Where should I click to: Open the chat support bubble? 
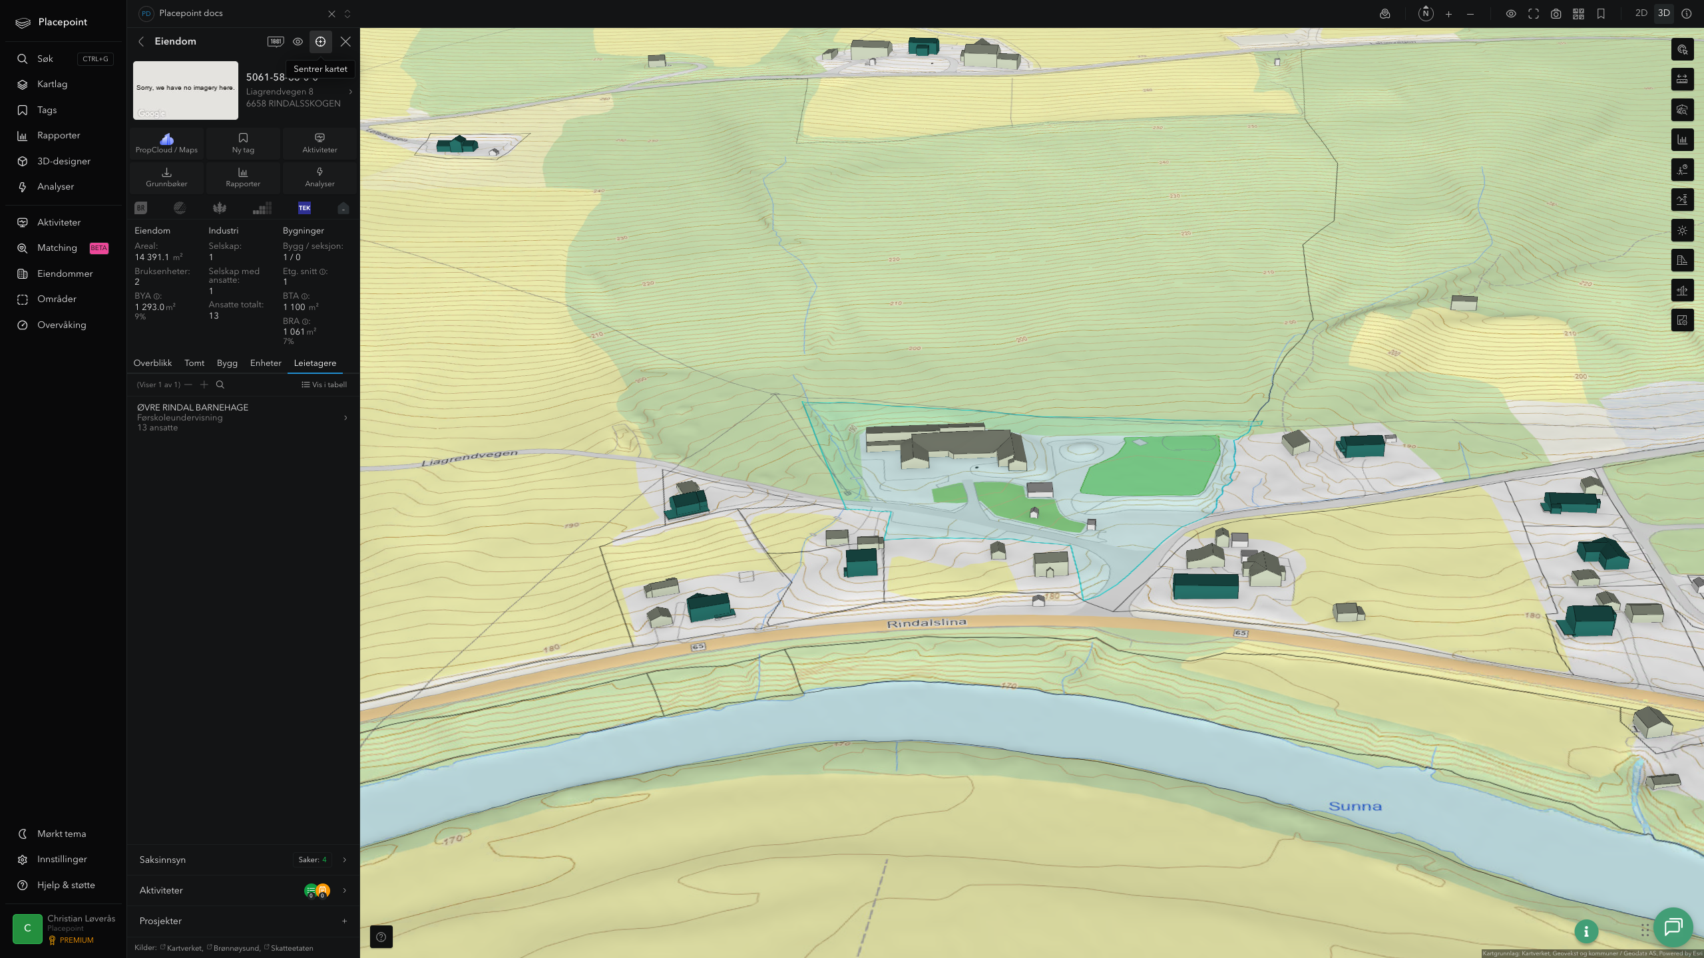click(1673, 927)
